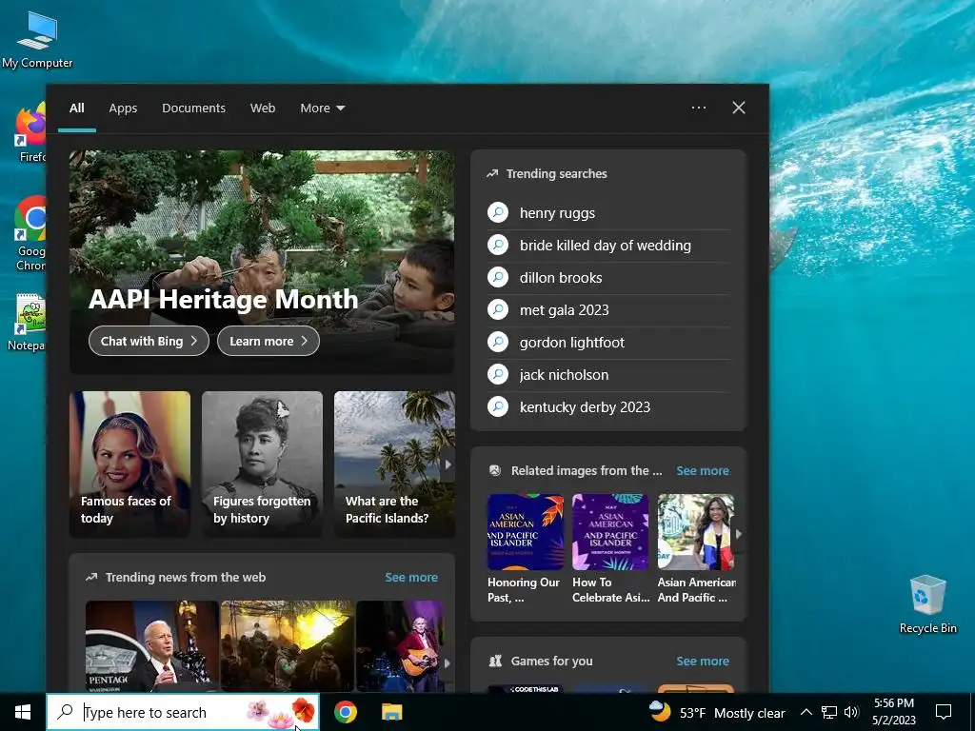Open What are the Pacific Islands card
975x731 pixels.
coord(394,464)
